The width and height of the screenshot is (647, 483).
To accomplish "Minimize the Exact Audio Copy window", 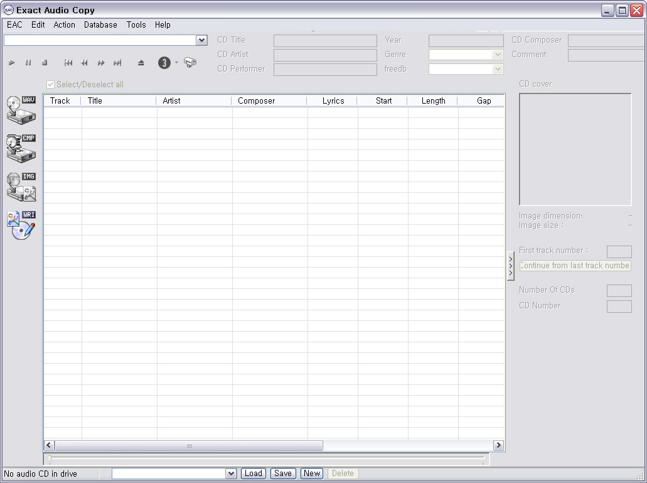I will (607, 10).
